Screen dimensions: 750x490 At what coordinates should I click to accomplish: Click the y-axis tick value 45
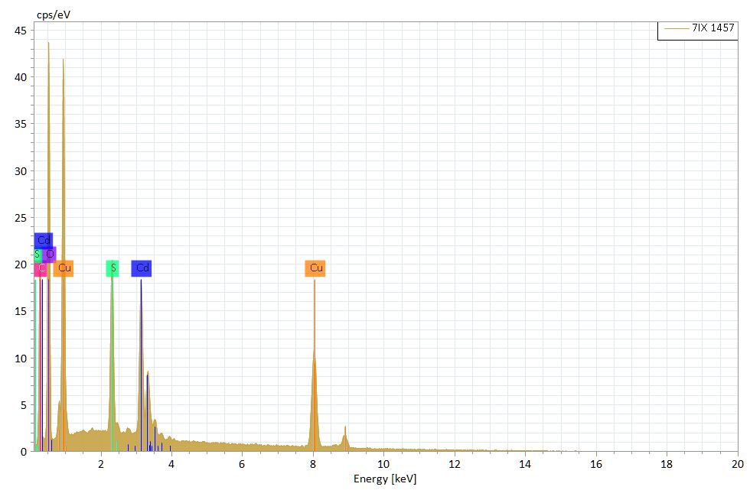coord(21,31)
